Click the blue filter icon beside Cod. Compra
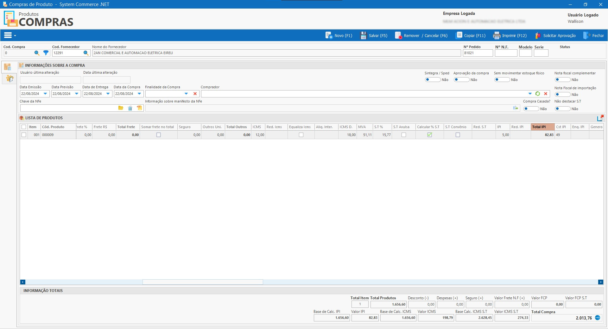 [46, 53]
